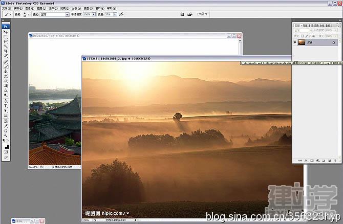This screenshot has width=343, height=224.
Task: Open the flow slider arrow in options bar
Action: 115,14
